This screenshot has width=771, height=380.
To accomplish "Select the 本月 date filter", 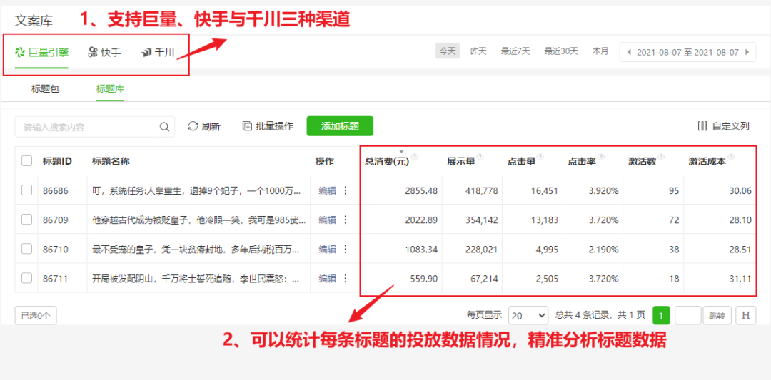I will [x=600, y=51].
